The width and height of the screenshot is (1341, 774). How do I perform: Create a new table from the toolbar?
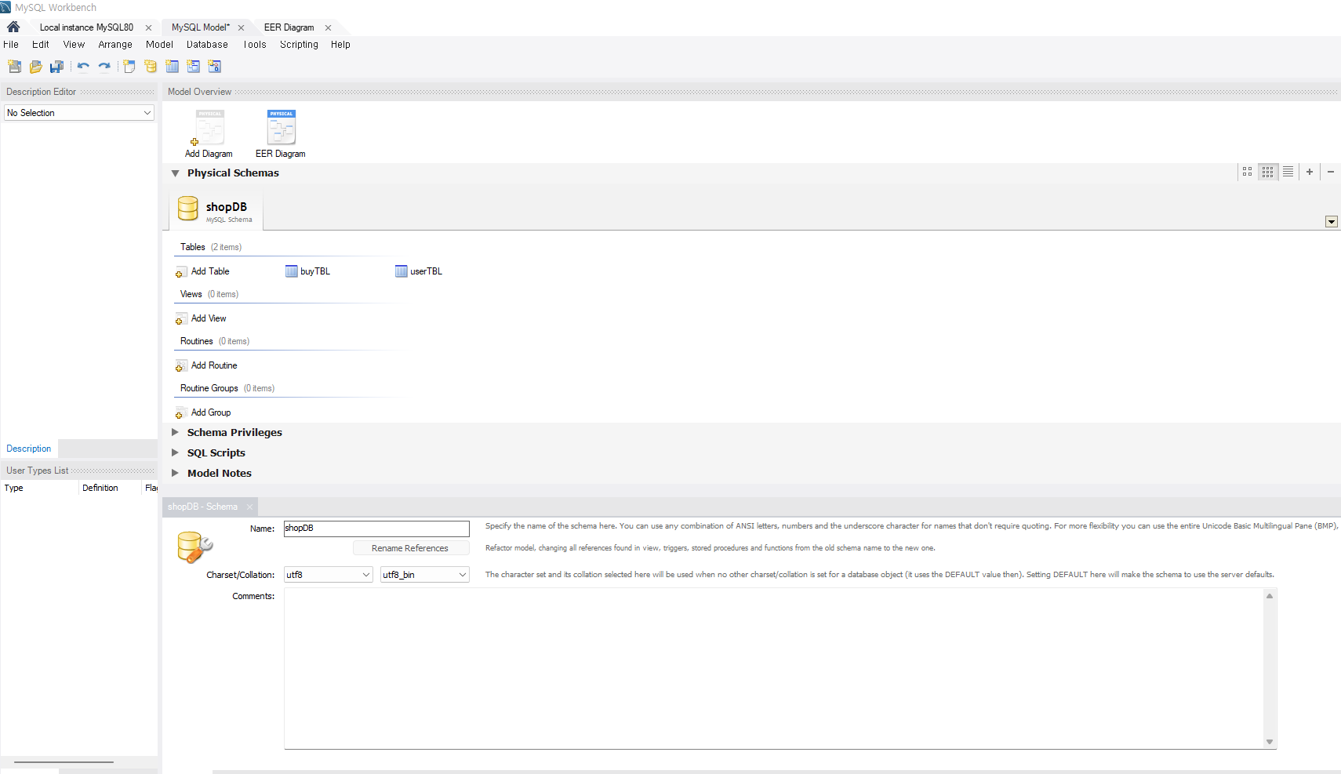coord(172,67)
